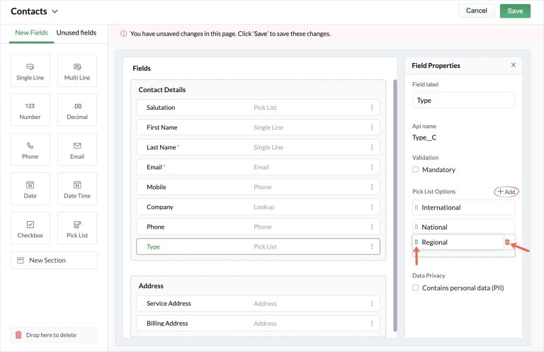The height and width of the screenshot is (352, 544).
Task: Open options menu for Last Name field
Action: coord(372,147)
